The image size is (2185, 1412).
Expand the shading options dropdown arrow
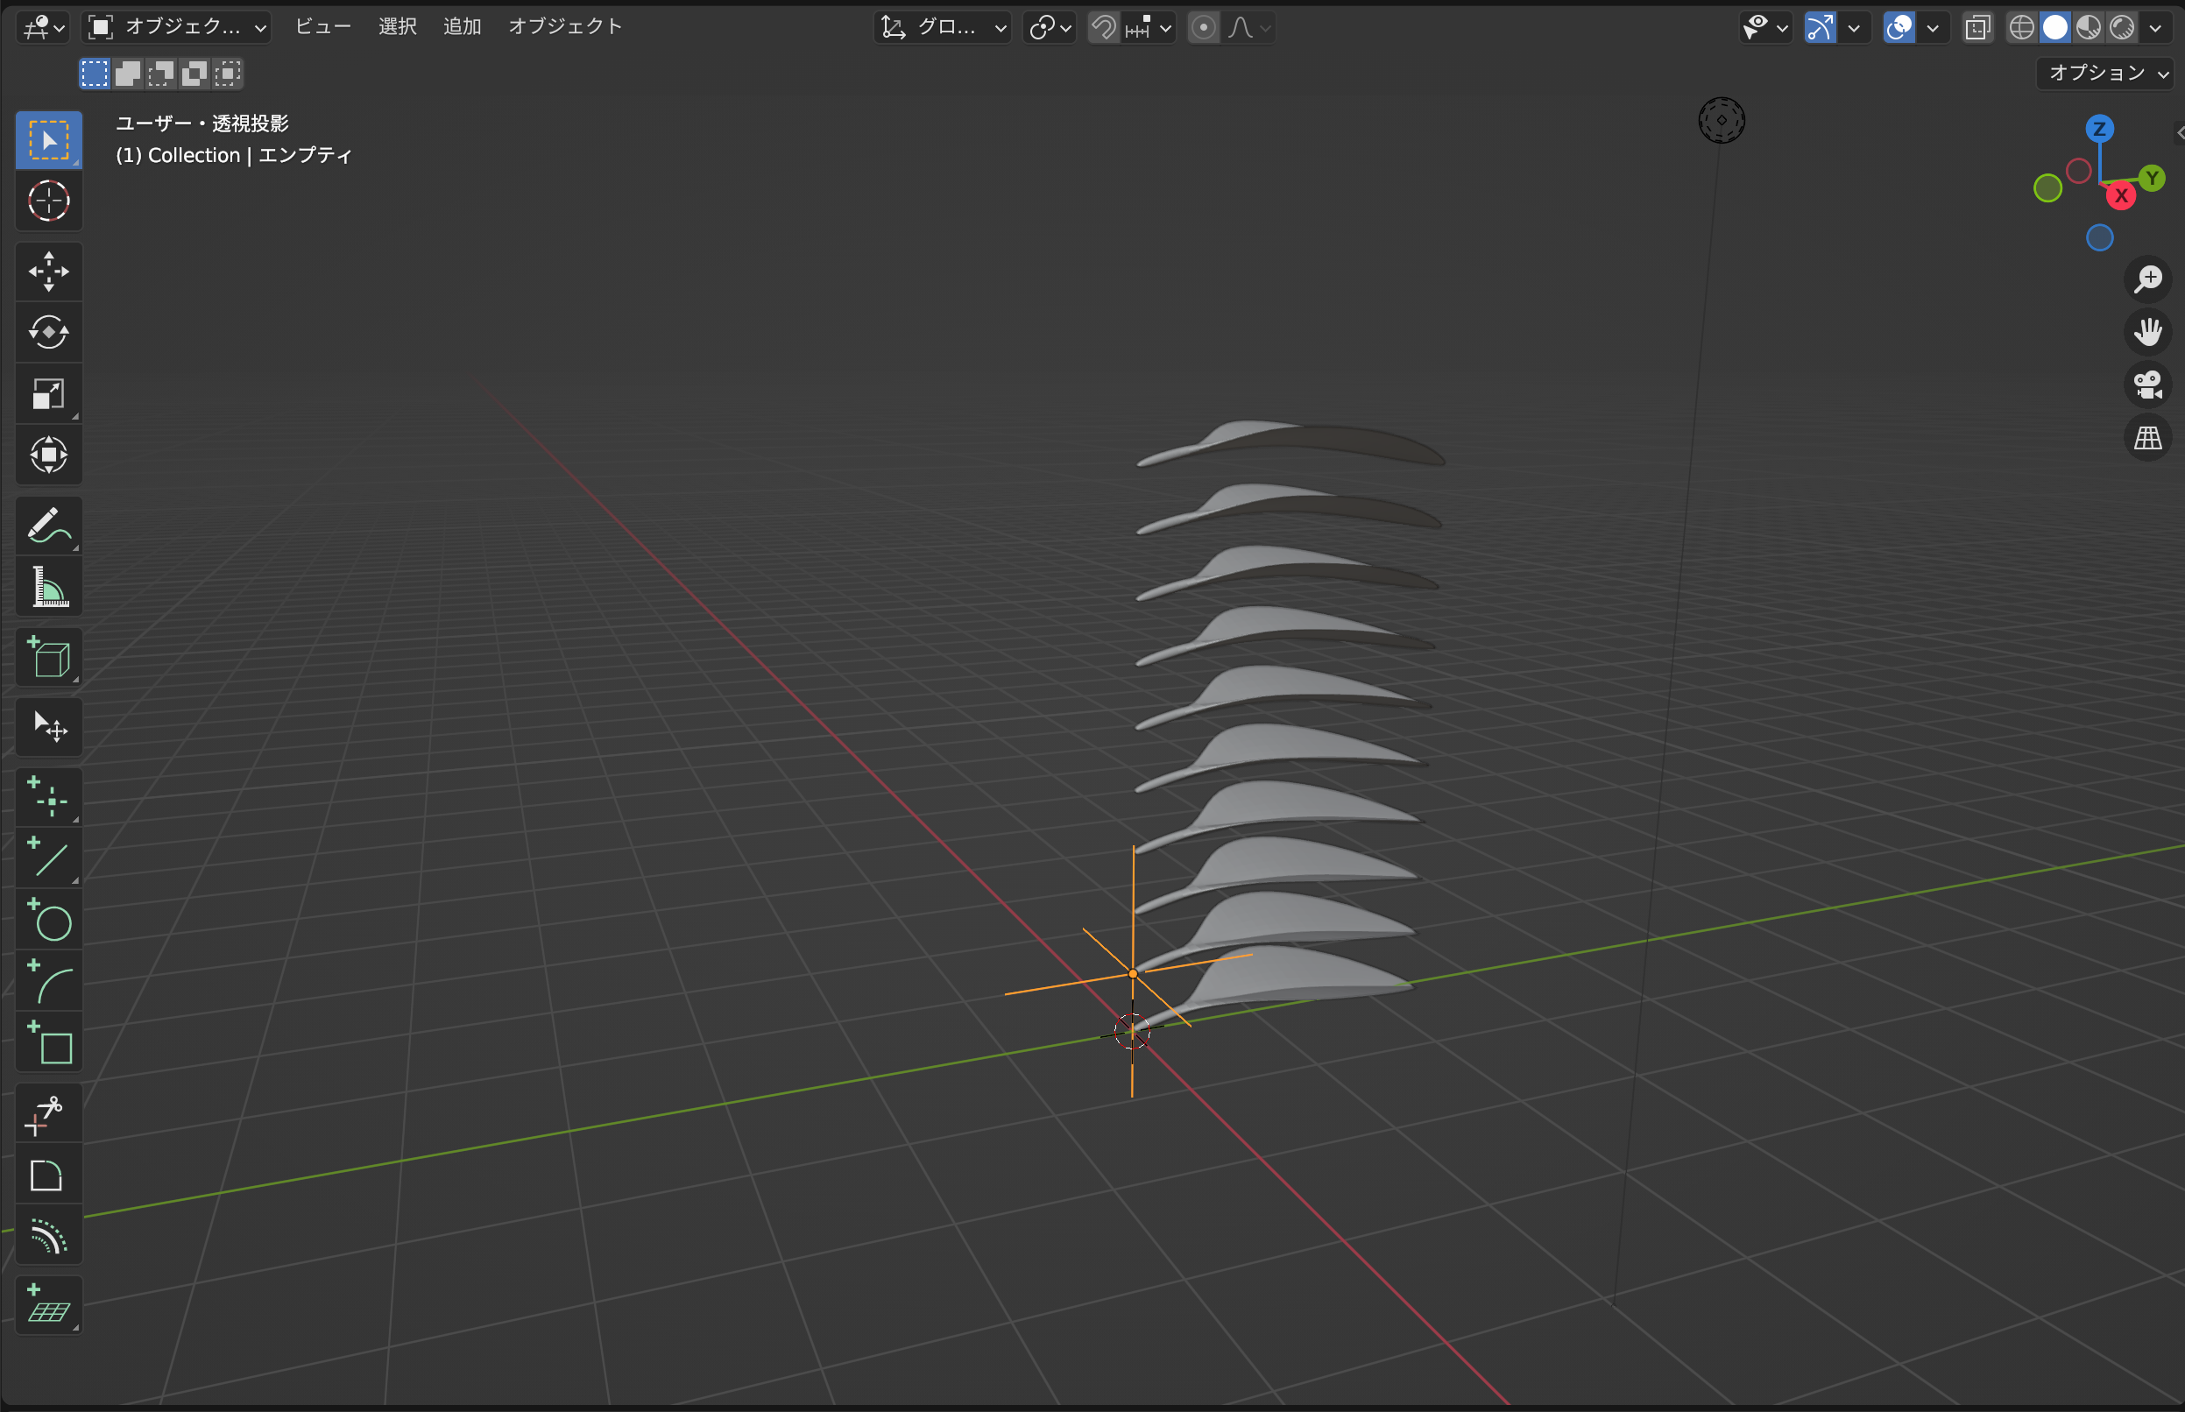2154,27
